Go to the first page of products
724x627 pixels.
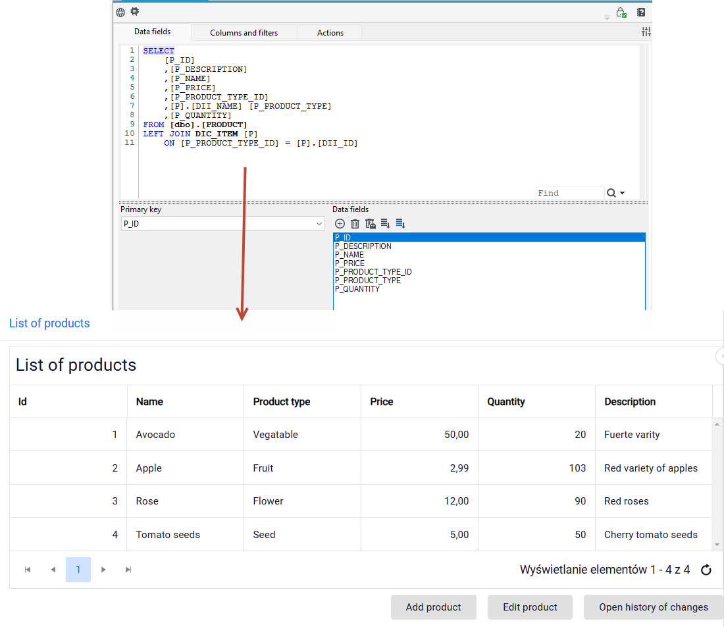click(28, 570)
